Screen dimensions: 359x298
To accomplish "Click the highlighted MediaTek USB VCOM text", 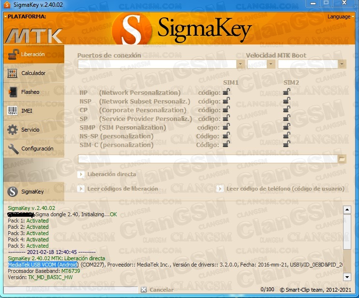I will (x=43, y=265).
